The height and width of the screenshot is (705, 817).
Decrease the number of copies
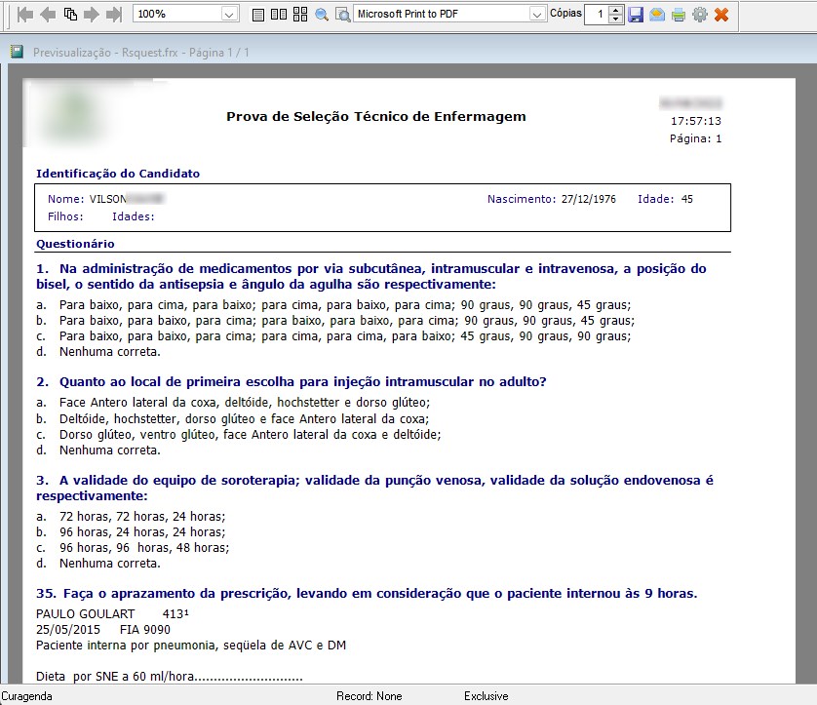point(615,20)
